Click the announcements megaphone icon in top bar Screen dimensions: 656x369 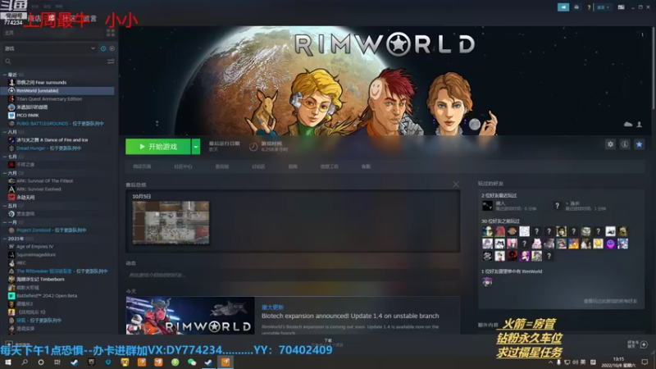click(x=563, y=7)
